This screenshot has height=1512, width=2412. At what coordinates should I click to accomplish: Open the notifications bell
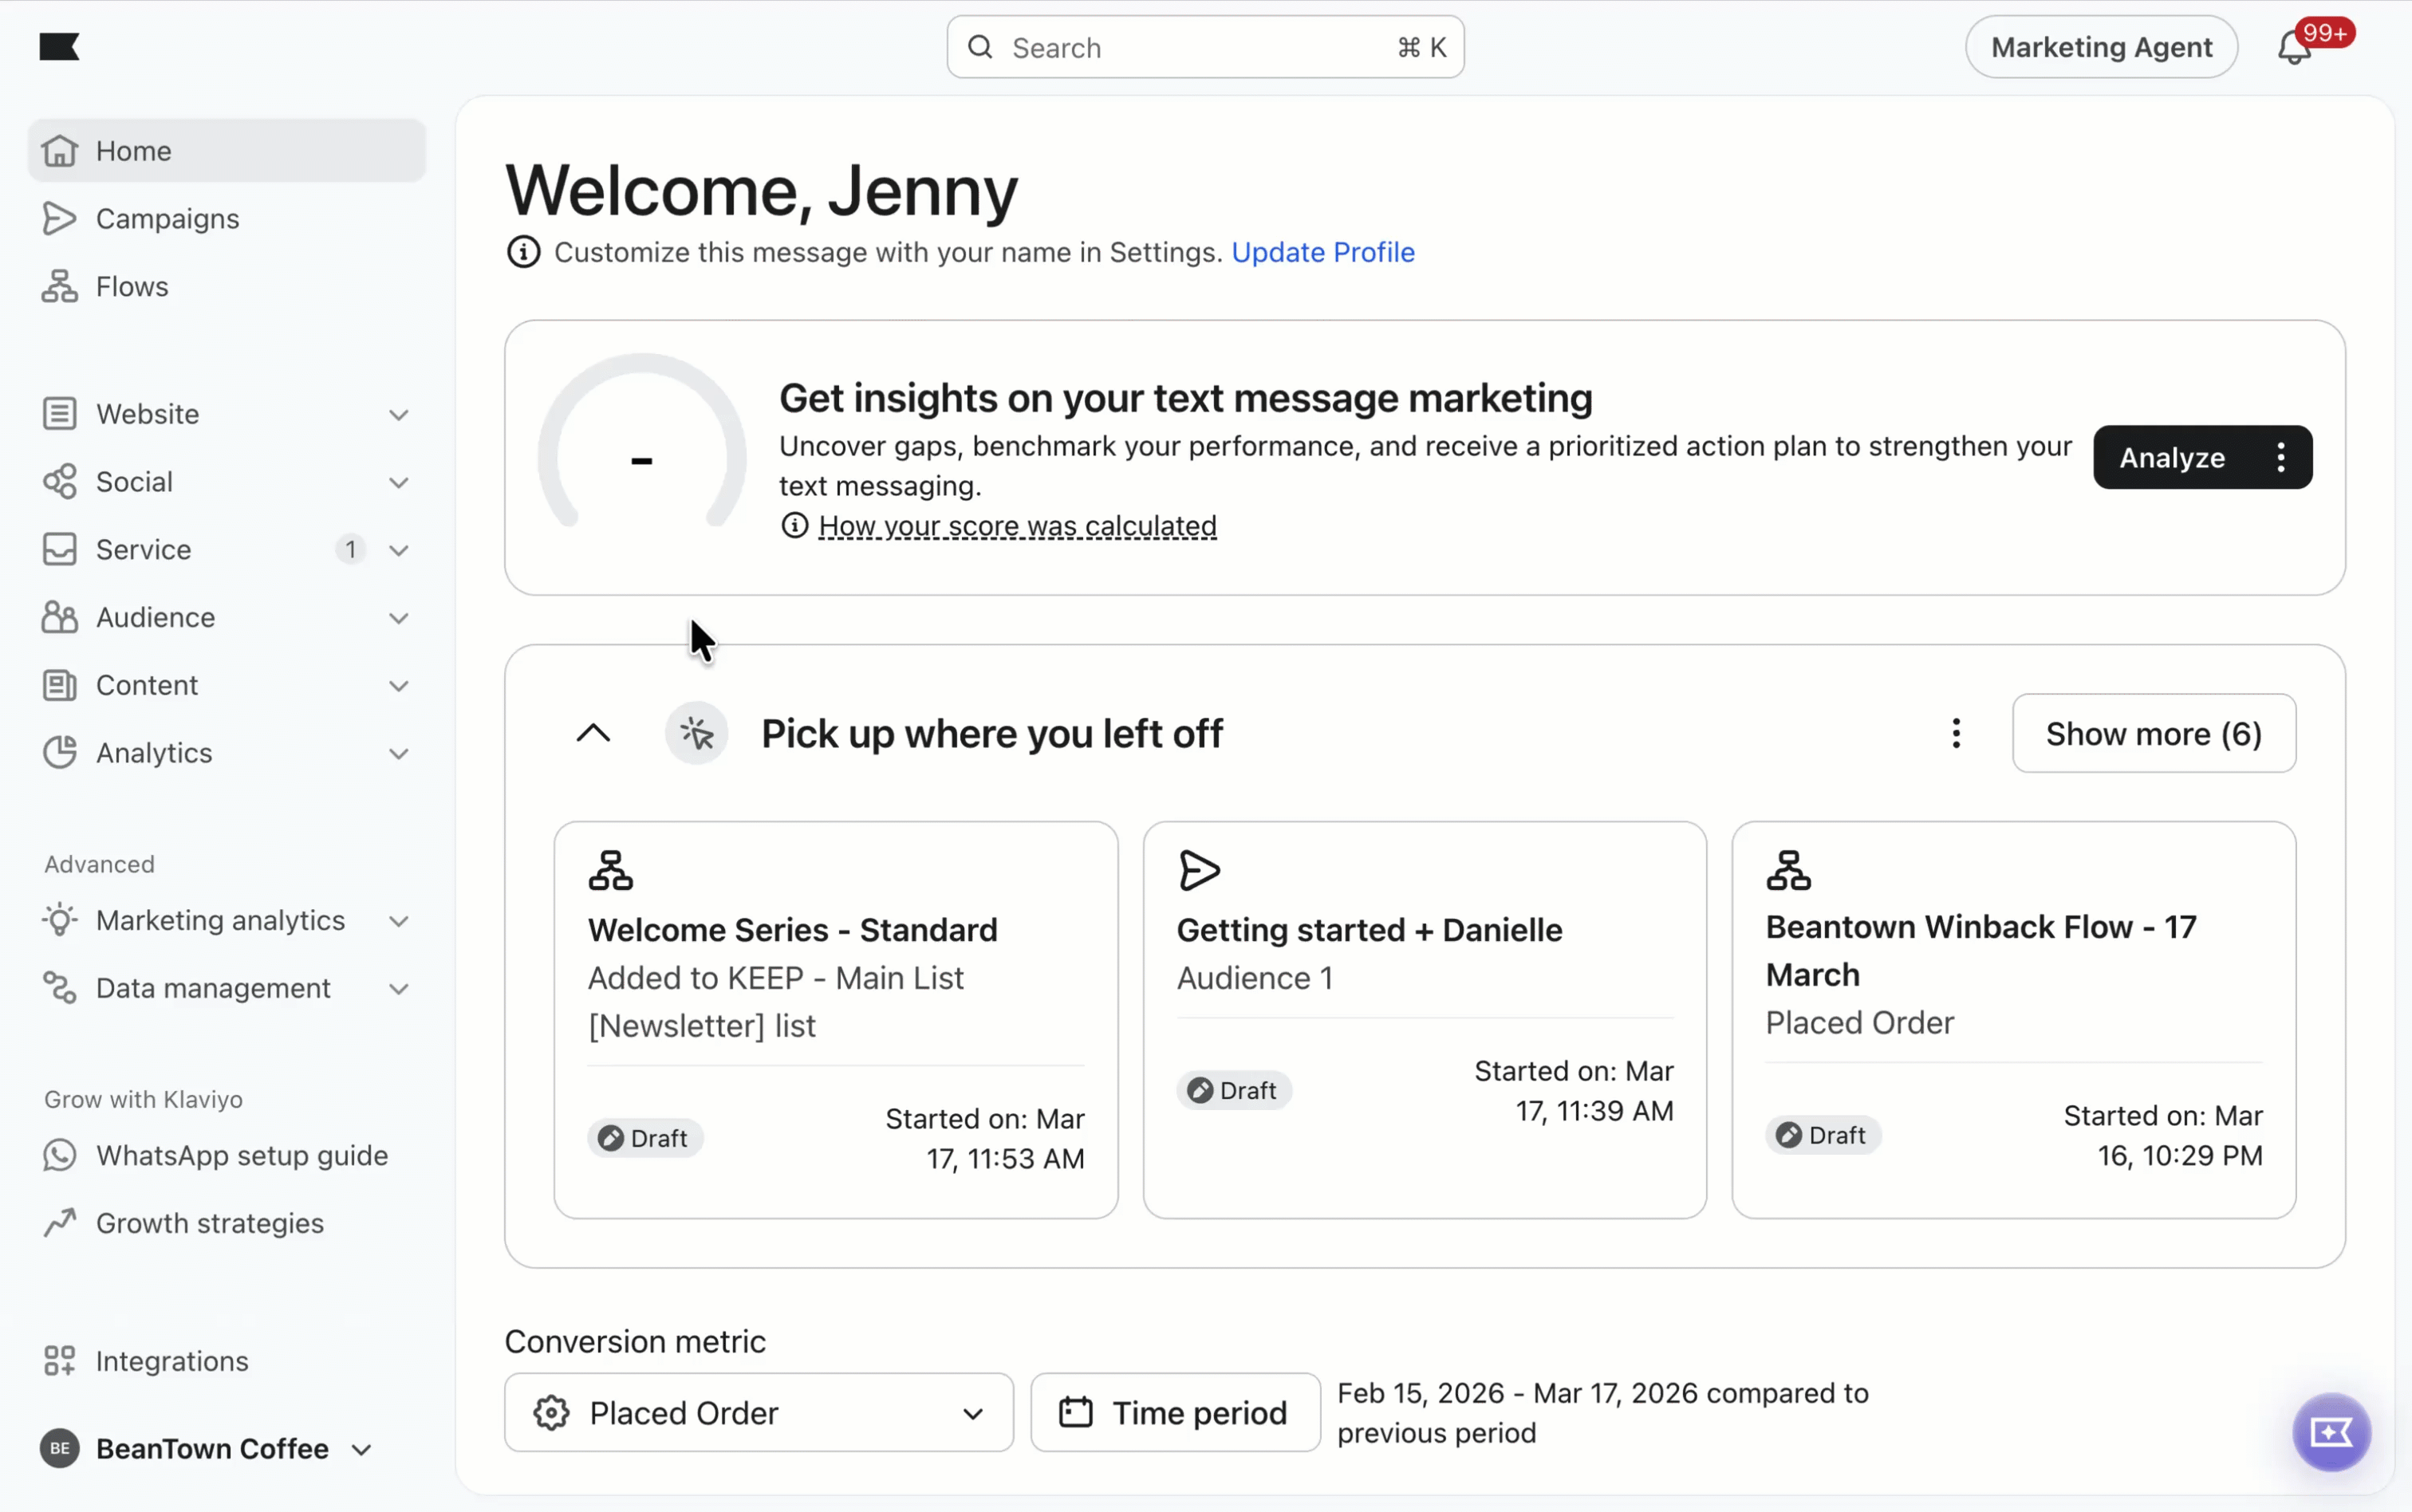[2294, 47]
